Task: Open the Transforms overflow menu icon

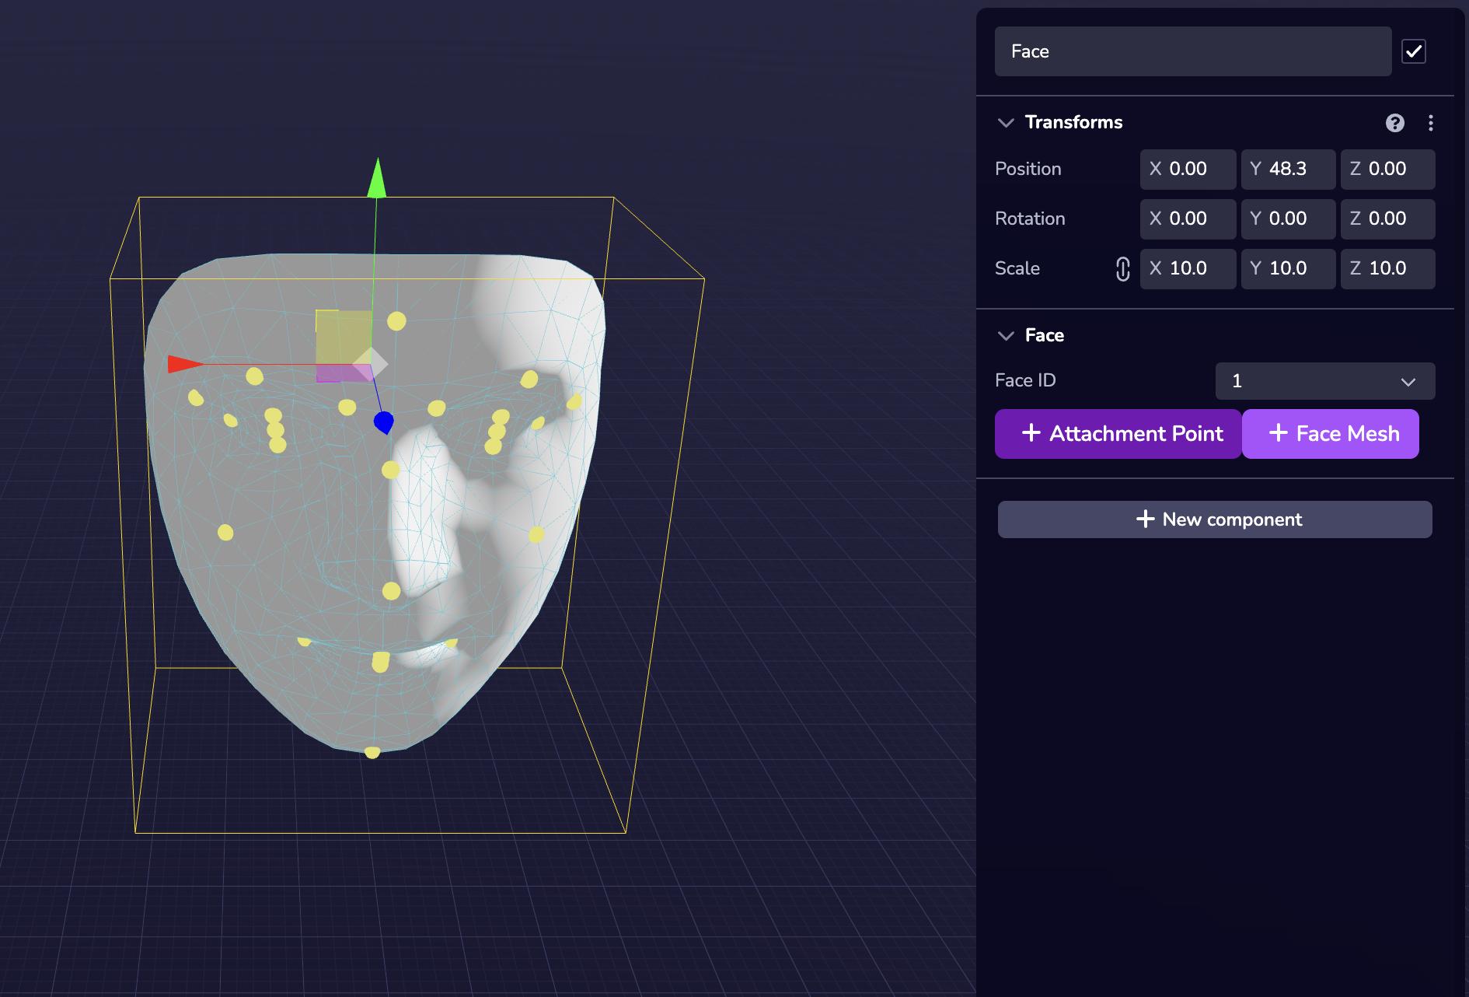Action: 1431,122
